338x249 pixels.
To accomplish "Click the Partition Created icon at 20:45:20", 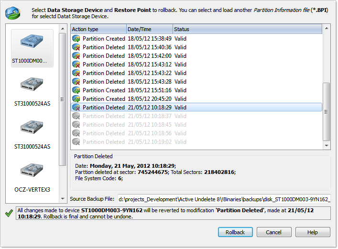I will [76, 99].
